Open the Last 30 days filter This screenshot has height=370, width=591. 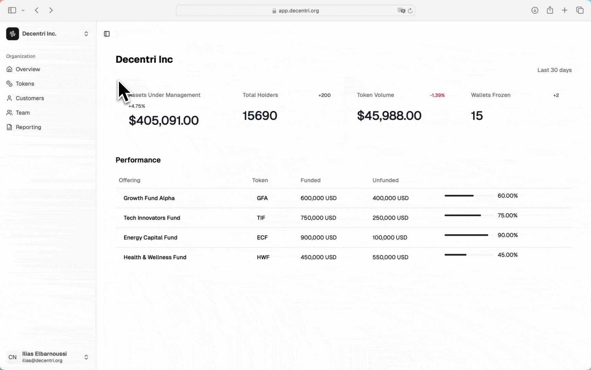tap(554, 70)
